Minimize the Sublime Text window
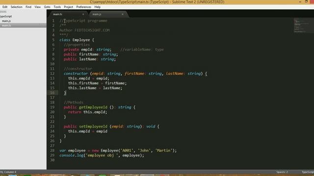This screenshot has width=314, height=176. 300,2
